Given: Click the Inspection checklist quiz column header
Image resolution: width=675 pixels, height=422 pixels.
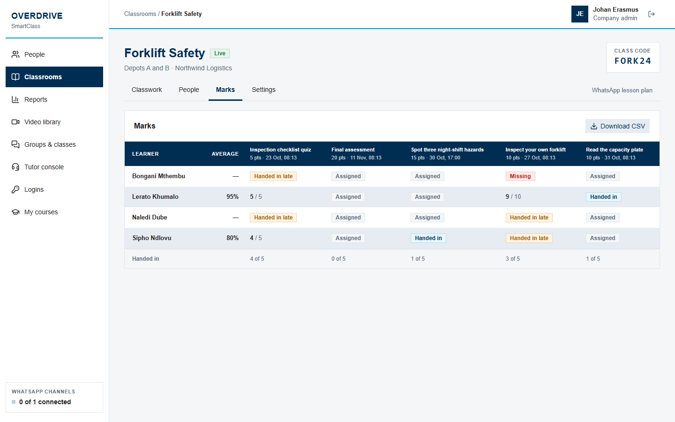Looking at the screenshot, I should 280,153.
